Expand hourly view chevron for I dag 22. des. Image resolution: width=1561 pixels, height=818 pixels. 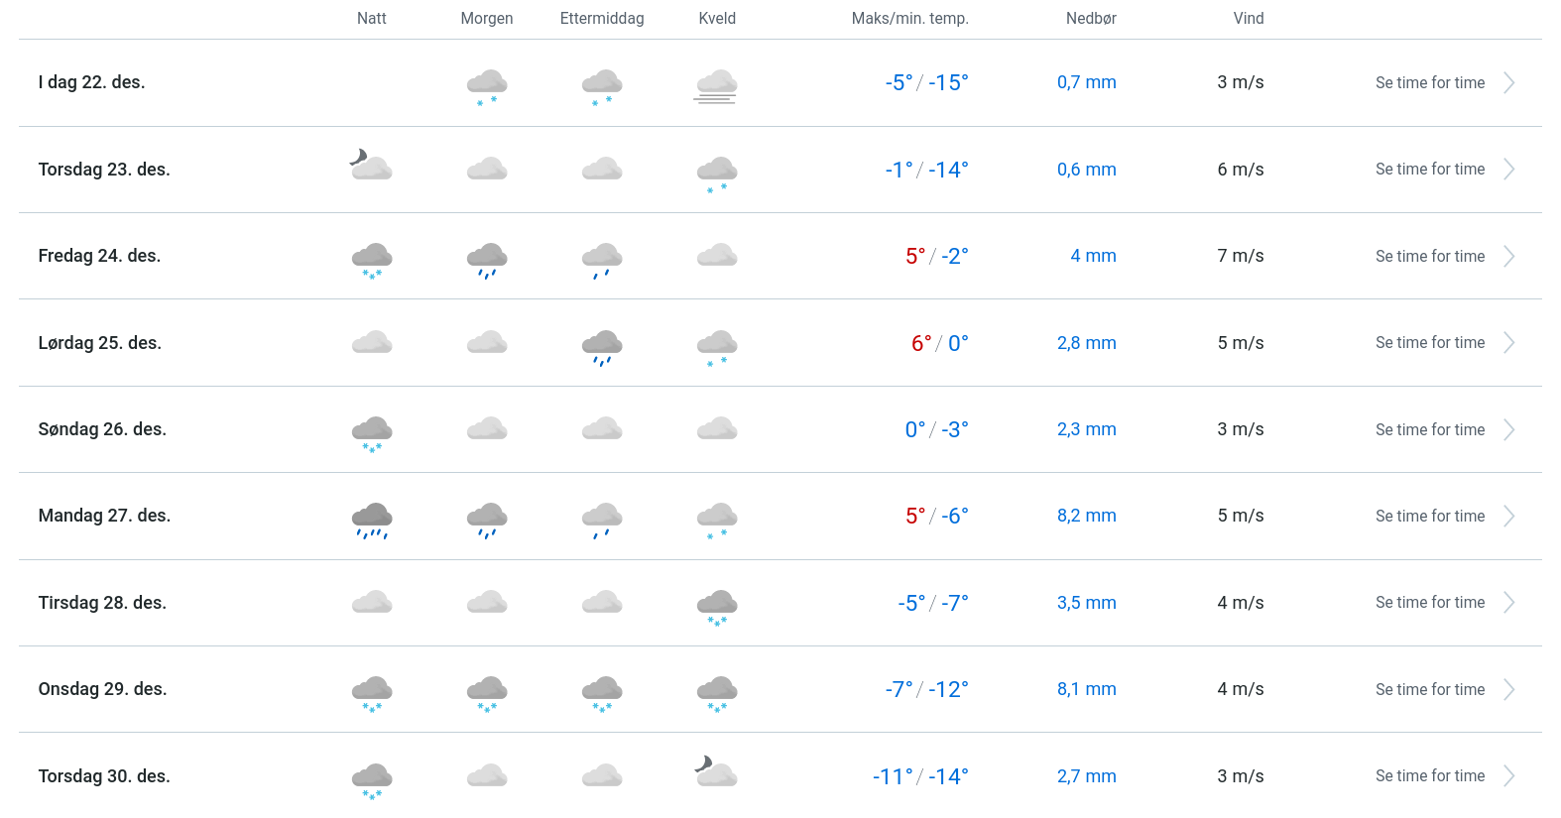1508,83
